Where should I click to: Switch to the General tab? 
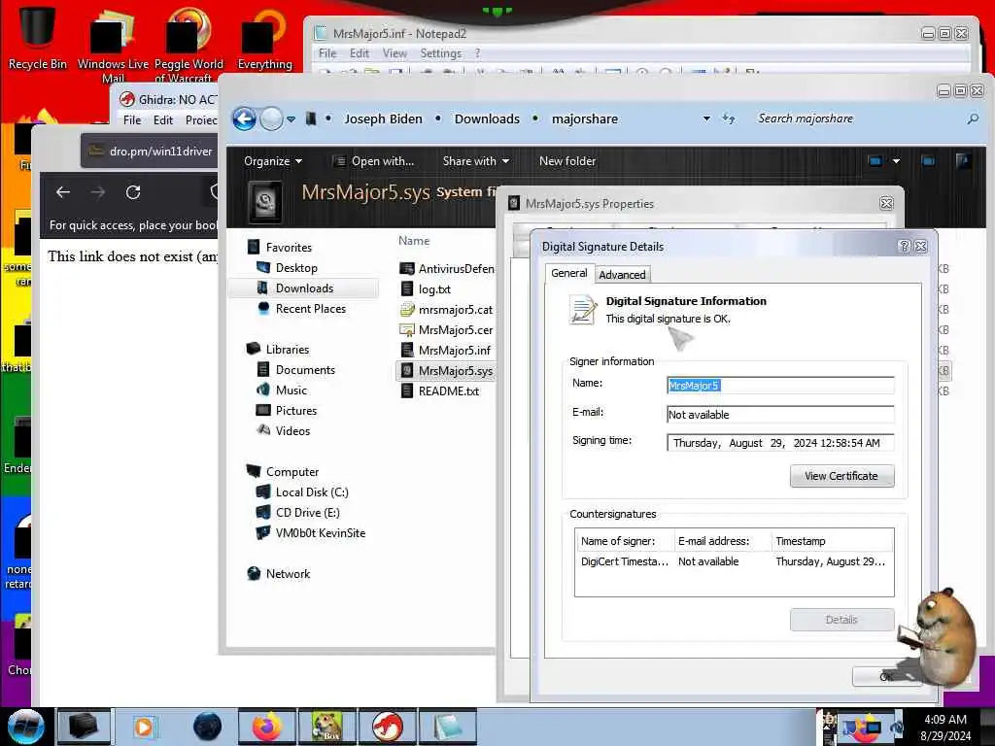568,273
